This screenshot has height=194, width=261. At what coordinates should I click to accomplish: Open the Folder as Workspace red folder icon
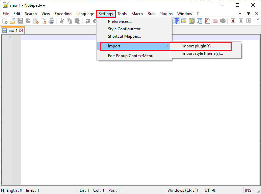click(215, 21)
